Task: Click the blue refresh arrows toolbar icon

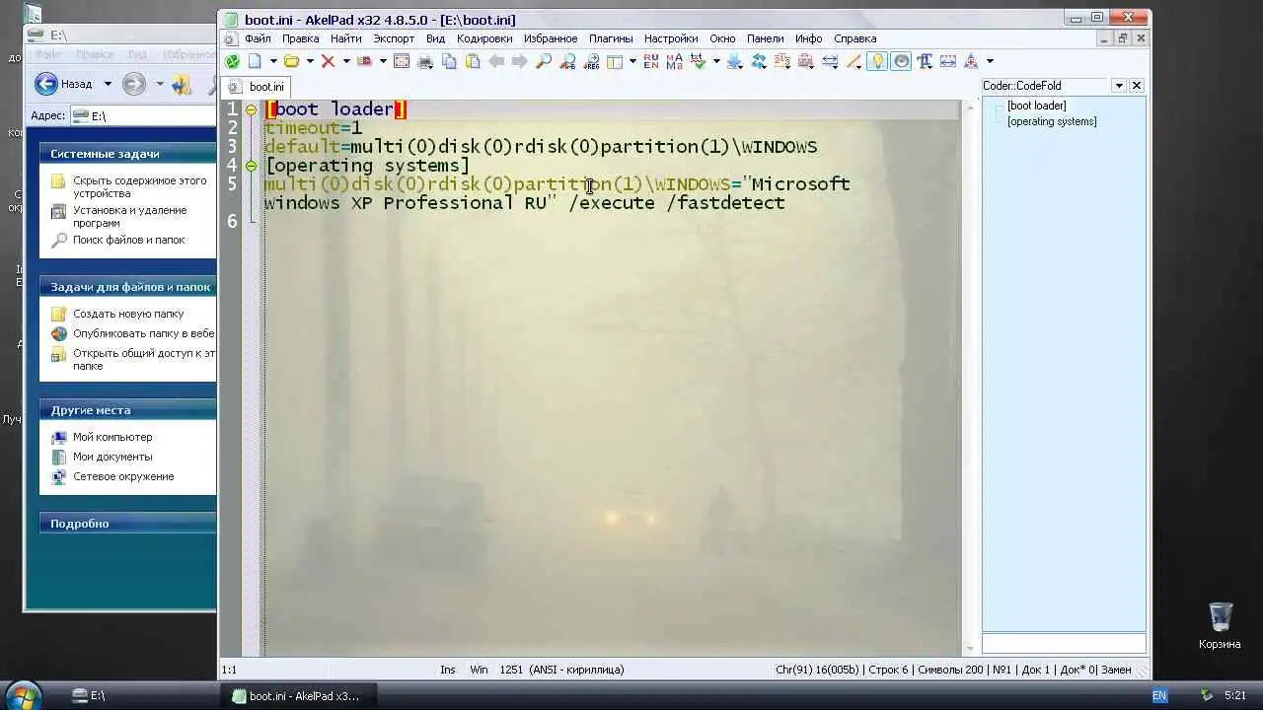Action: click(759, 61)
